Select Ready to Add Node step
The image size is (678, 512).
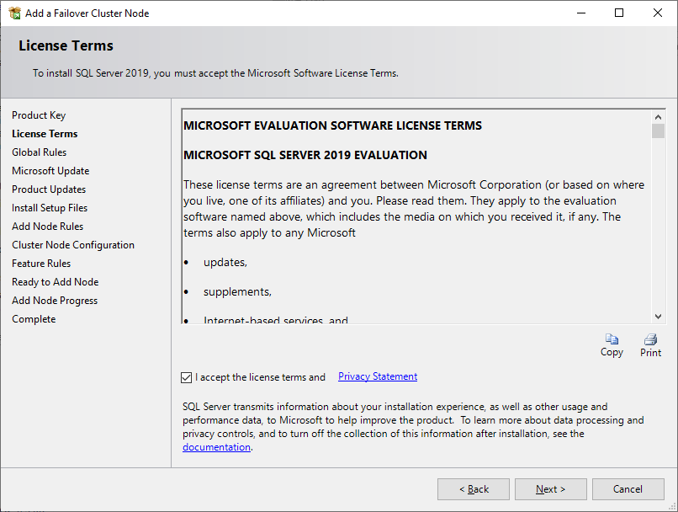[x=56, y=282]
